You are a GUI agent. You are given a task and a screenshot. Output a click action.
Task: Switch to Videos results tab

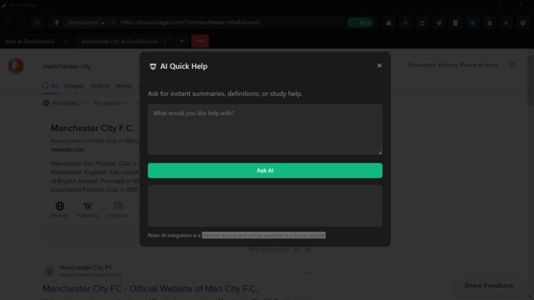click(100, 86)
